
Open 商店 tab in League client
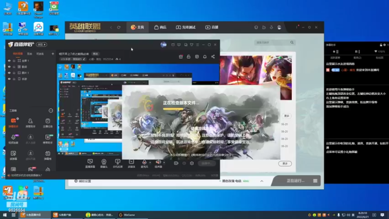pyautogui.click(x=160, y=27)
